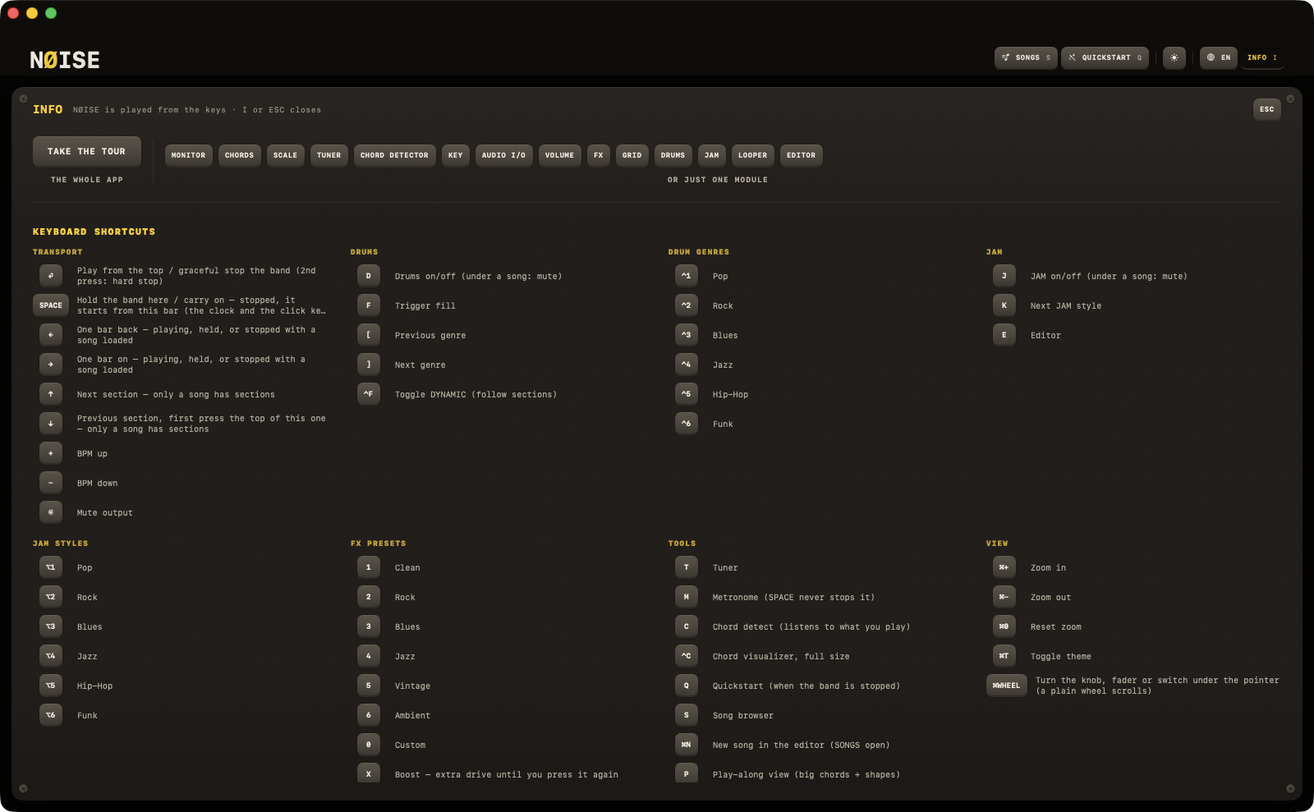Open the QUICKSTART panel
This screenshot has width=1314, height=812.
coord(1105,57)
